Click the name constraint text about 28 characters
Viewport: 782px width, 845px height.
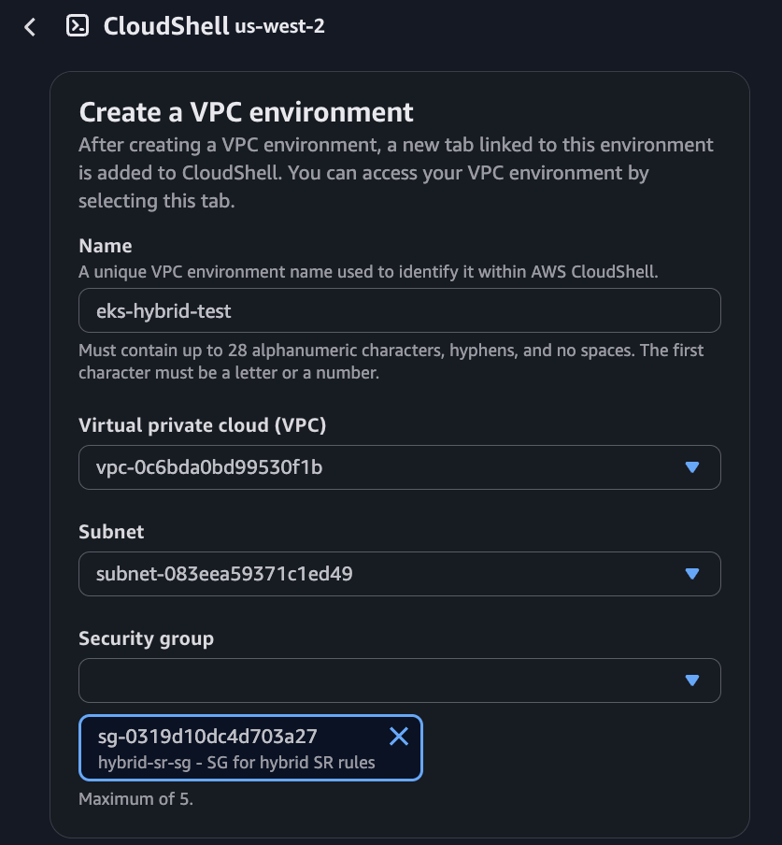391,362
